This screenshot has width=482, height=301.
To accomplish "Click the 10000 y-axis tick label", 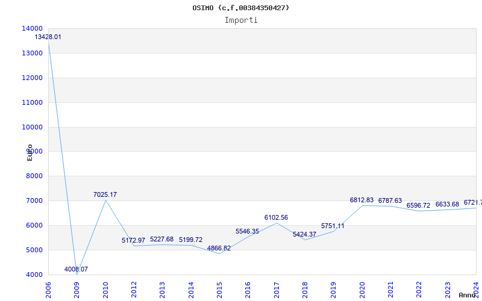I will [32, 127].
